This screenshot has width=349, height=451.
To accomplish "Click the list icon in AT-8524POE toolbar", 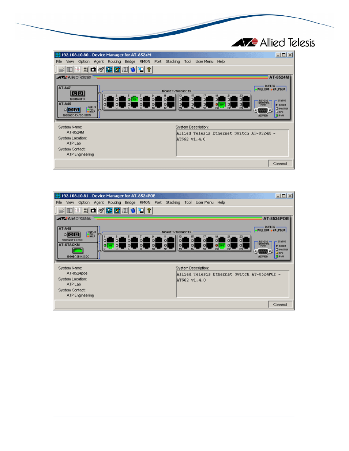I will click(85, 210).
